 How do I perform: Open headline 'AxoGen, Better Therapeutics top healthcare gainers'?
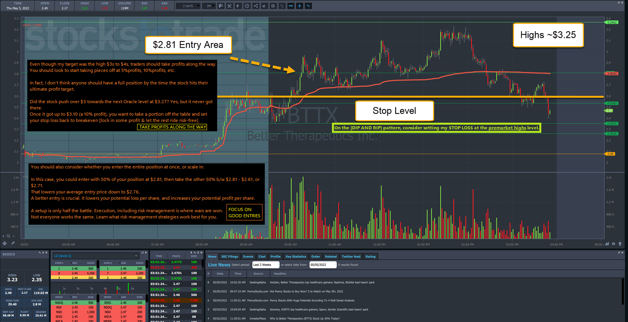click(322, 283)
